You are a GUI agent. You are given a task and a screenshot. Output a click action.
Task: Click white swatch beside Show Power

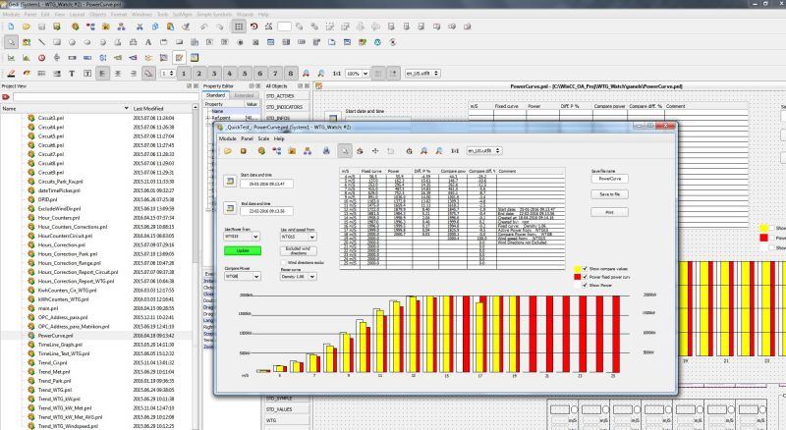coord(578,285)
